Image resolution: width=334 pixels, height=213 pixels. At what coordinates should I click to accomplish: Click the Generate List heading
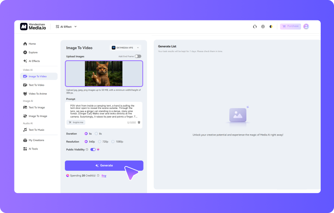tap(167, 46)
